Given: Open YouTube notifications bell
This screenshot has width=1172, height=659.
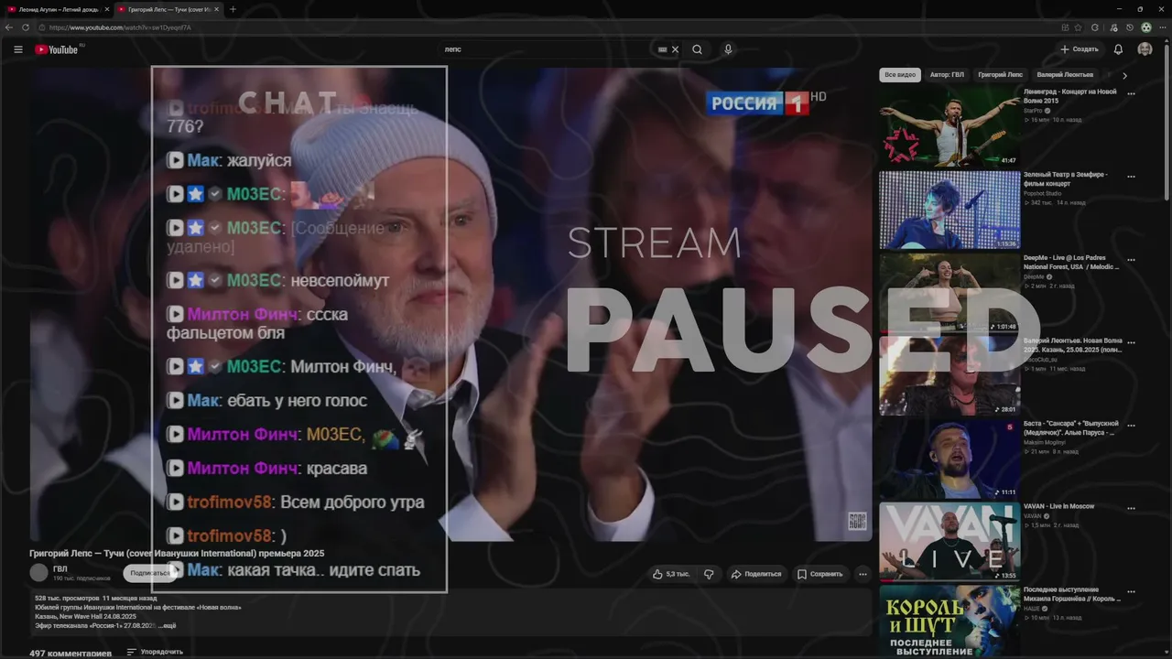Looking at the screenshot, I should pos(1118,49).
